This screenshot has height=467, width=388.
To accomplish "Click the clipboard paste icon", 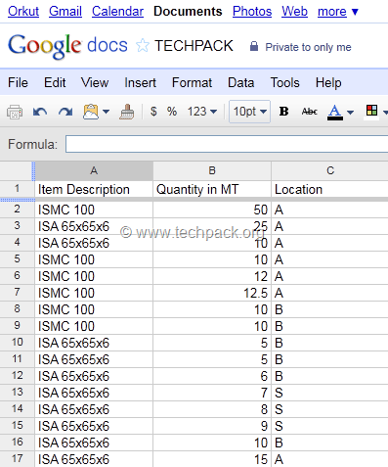I will (x=91, y=112).
